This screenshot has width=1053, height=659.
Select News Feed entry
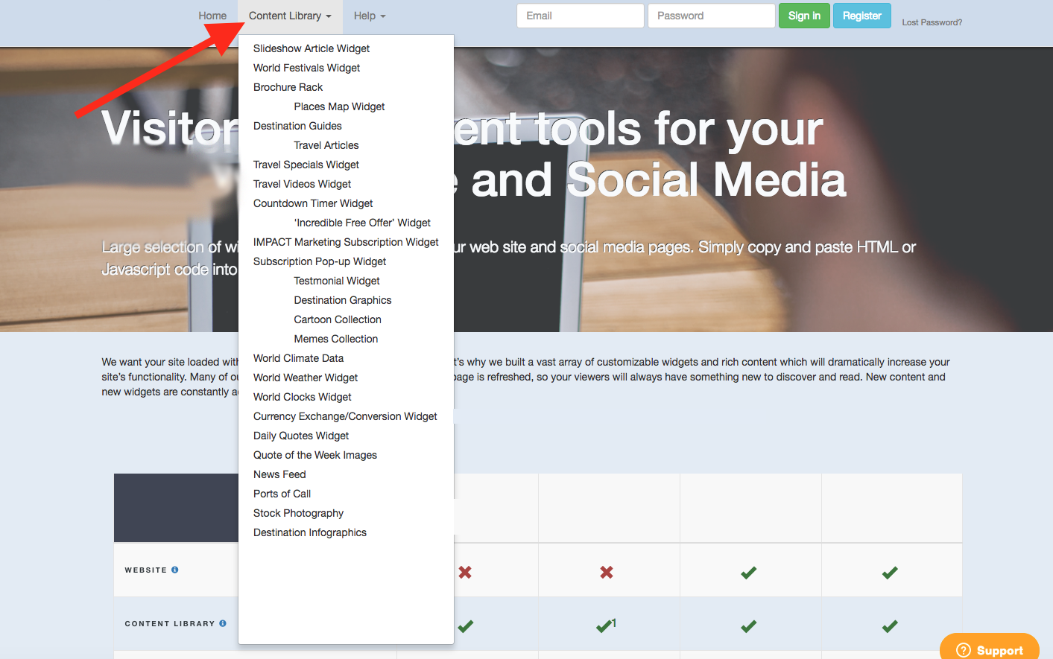(279, 474)
